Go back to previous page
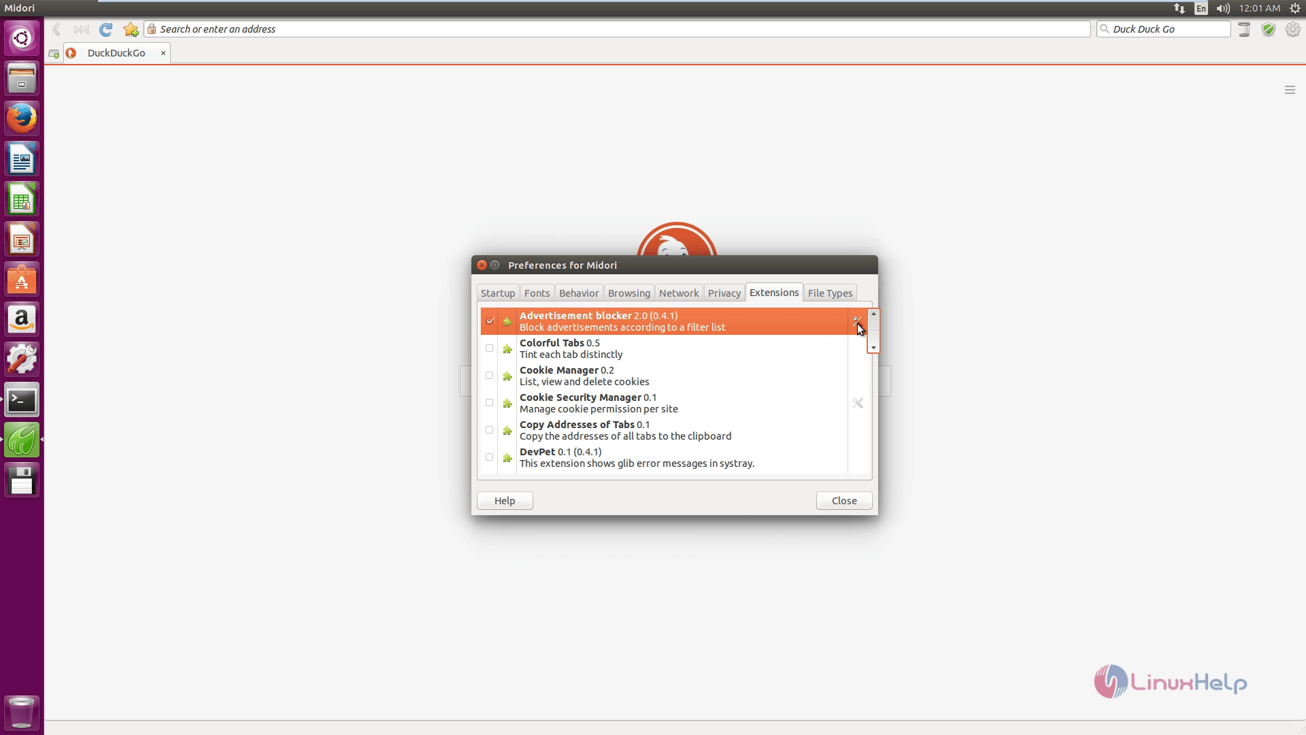 click(57, 29)
